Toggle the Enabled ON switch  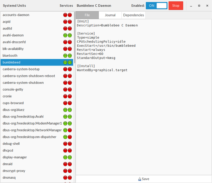click(156, 6)
